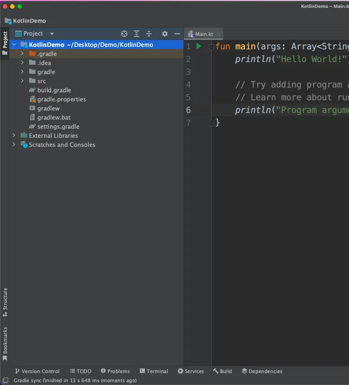The width and height of the screenshot is (349, 385).
Task: Open the TODO tool window
Action: [x=81, y=371]
